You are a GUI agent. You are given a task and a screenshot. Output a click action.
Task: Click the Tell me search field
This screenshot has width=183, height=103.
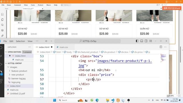pyautogui.click(x=66, y=5)
